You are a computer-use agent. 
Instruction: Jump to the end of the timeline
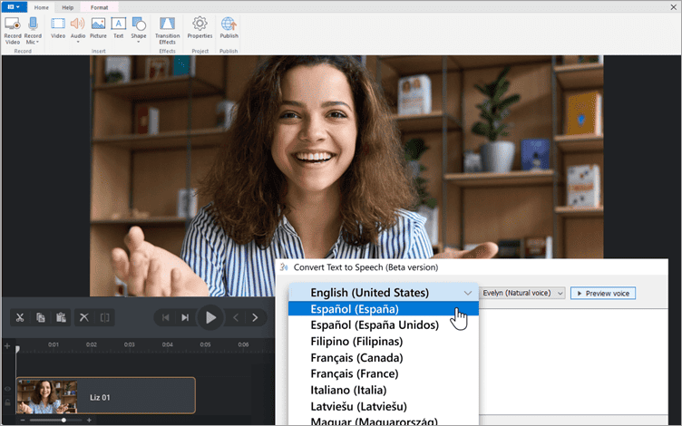coord(185,318)
